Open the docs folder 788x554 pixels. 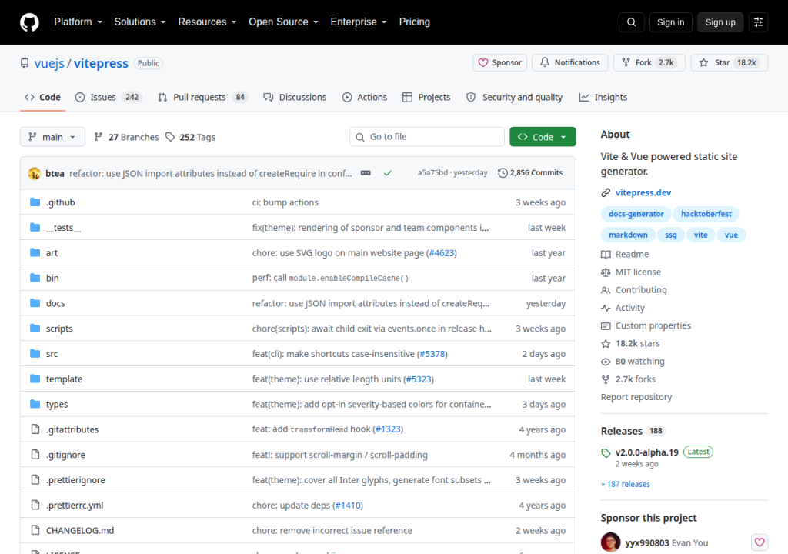point(55,303)
